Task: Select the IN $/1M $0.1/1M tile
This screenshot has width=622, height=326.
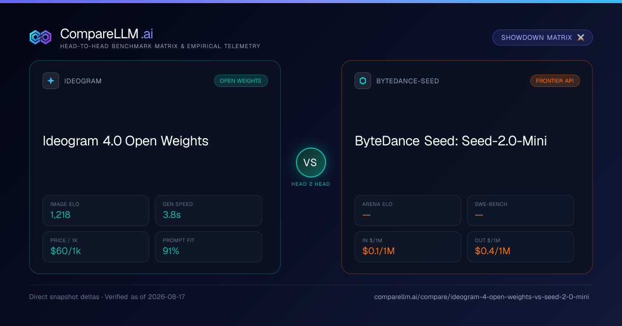Action: [x=408, y=247]
